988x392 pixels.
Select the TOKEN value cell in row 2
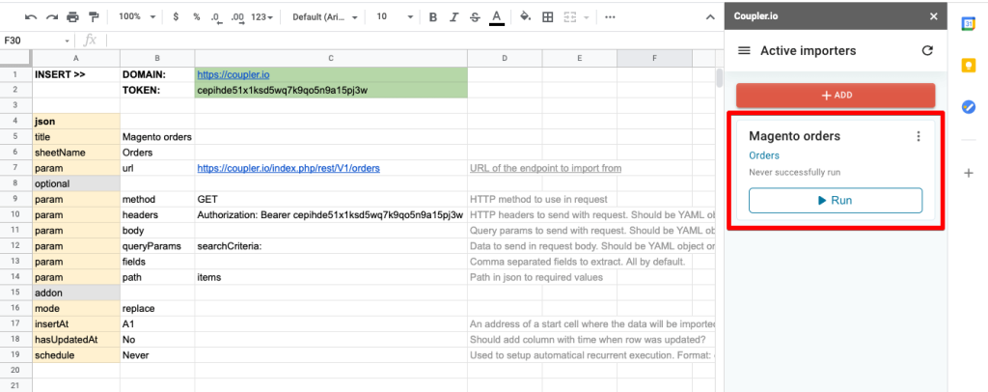point(331,90)
